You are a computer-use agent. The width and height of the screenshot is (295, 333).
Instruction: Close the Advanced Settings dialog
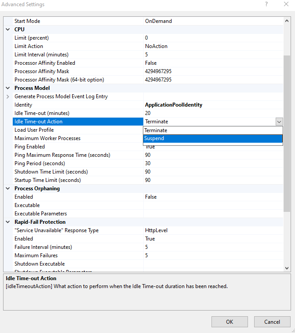(286, 4)
